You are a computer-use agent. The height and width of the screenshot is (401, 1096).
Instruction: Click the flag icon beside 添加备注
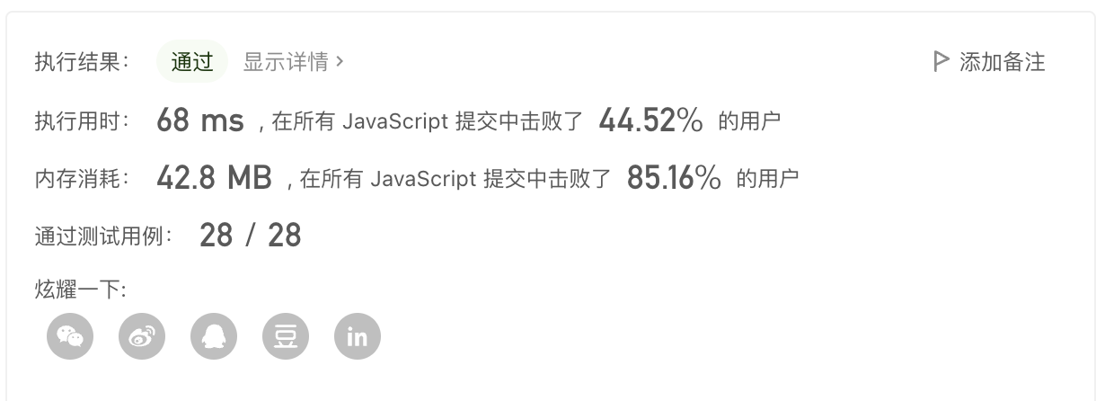point(941,62)
